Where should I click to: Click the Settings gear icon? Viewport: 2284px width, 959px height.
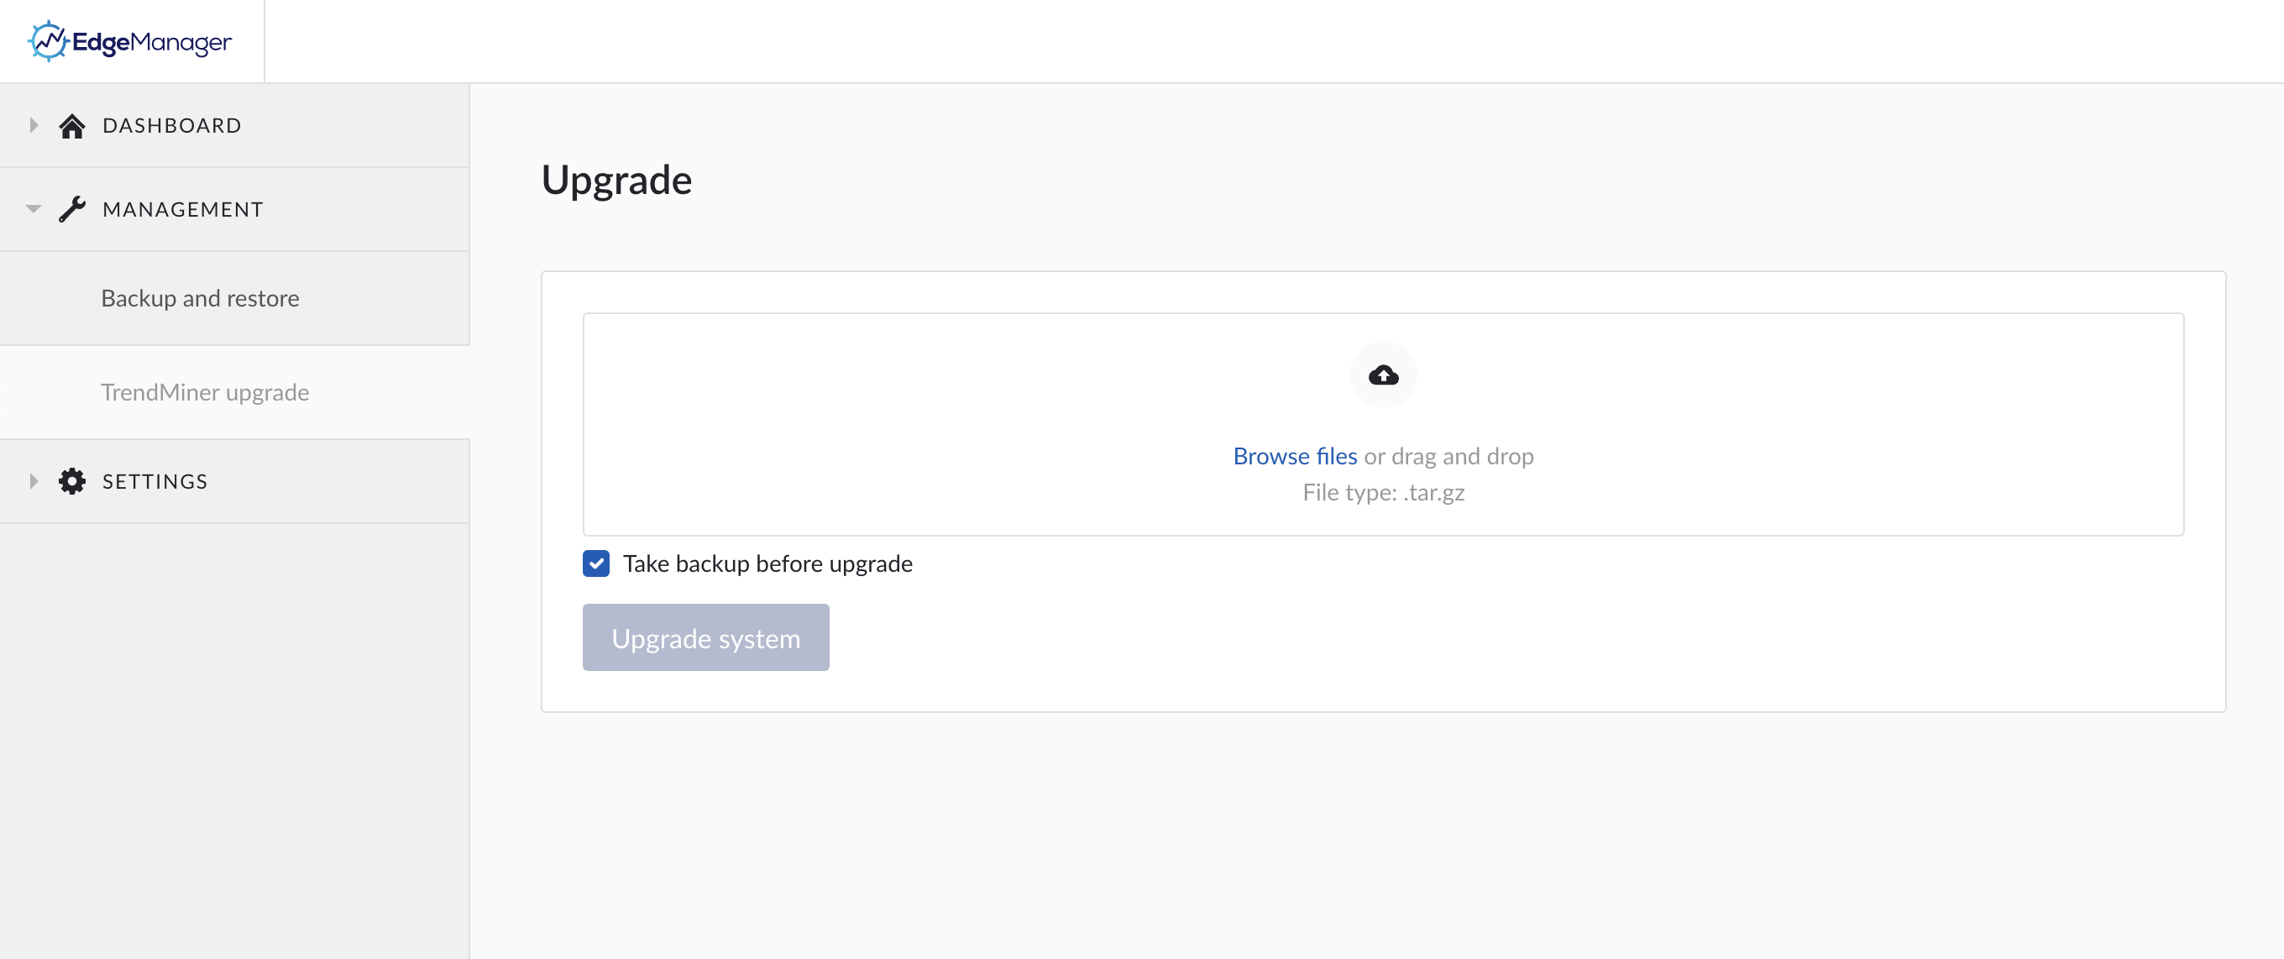pyautogui.click(x=72, y=481)
